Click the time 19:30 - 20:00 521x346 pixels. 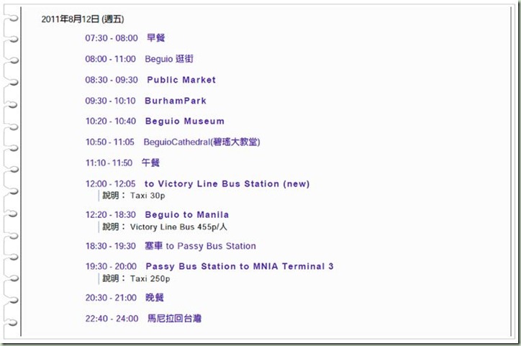pyautogui.click(x=112, y=266)
